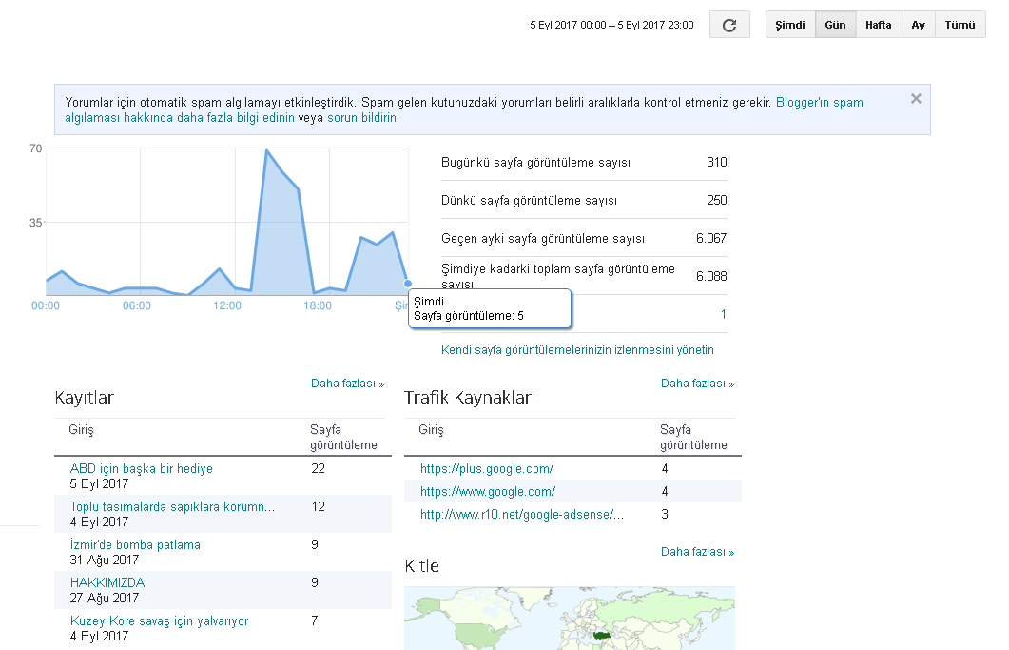Select the Ay time range tab
1009x650 pixels.
click(919, 25)
